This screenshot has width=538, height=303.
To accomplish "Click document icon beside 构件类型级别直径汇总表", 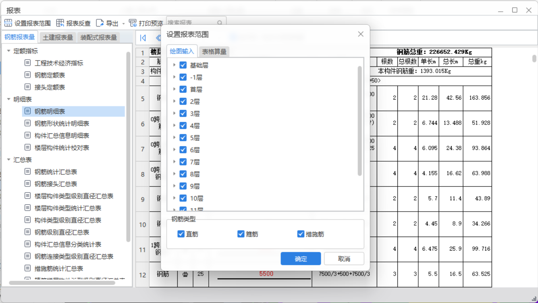I will [x=28, y=220].
